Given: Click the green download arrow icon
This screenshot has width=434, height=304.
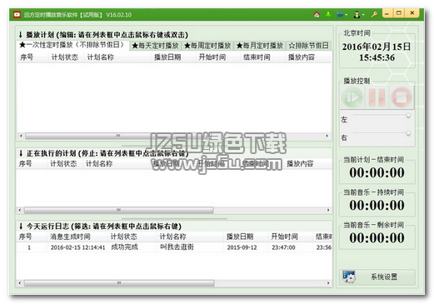Looking at the screenshot, I should [328, 14].
